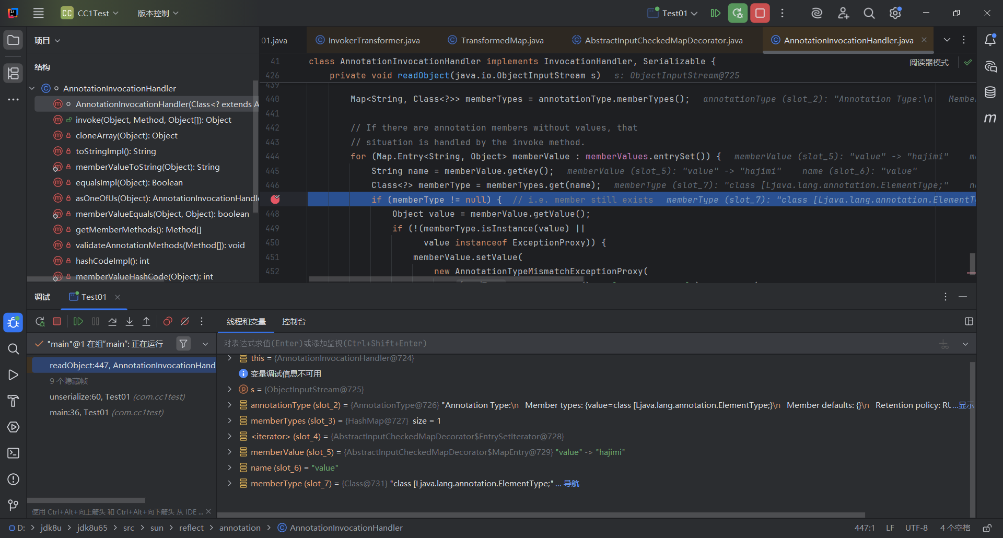Stop Test01 with red button
1003x538 pixels.
point(760,13)
